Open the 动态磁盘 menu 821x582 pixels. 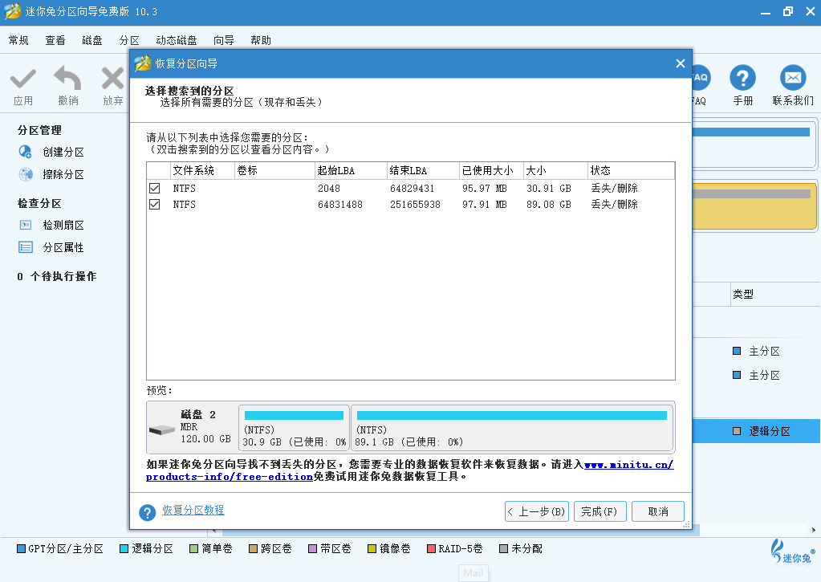click(x=177, y=40)
